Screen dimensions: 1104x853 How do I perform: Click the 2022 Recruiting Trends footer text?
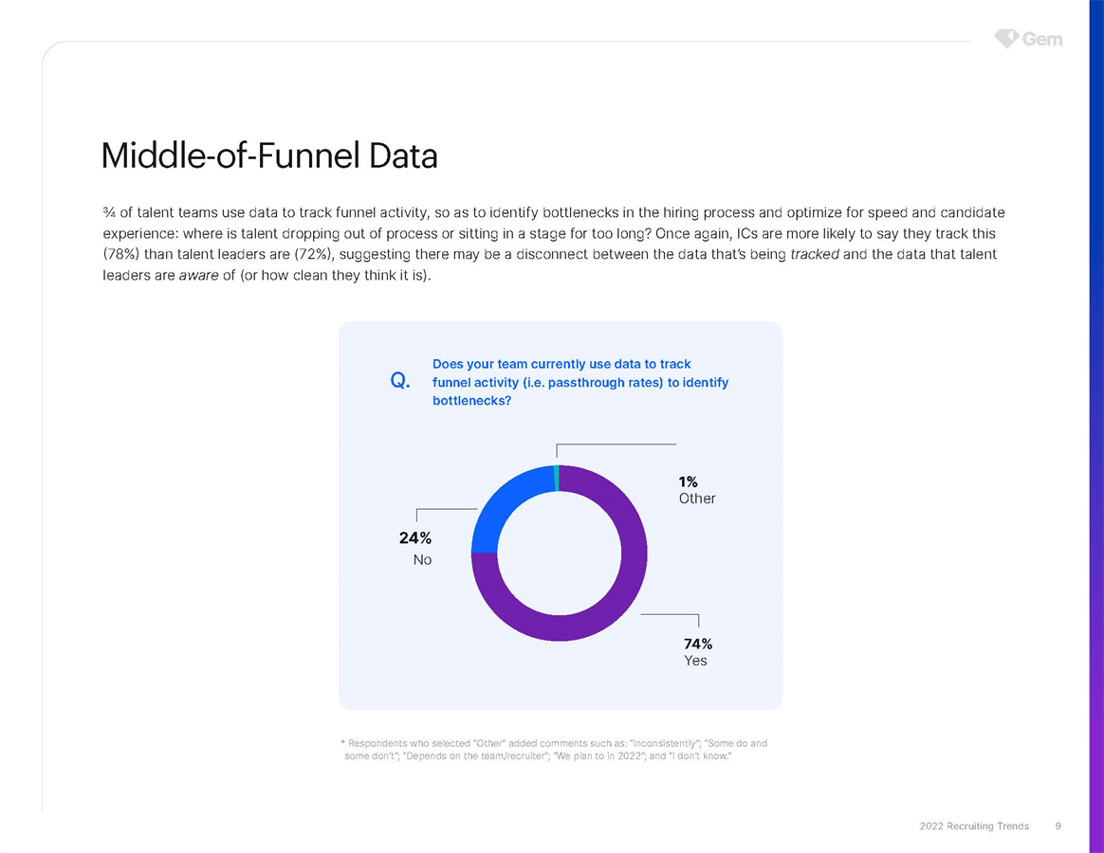pyautogui.click(x=974, y=826)
